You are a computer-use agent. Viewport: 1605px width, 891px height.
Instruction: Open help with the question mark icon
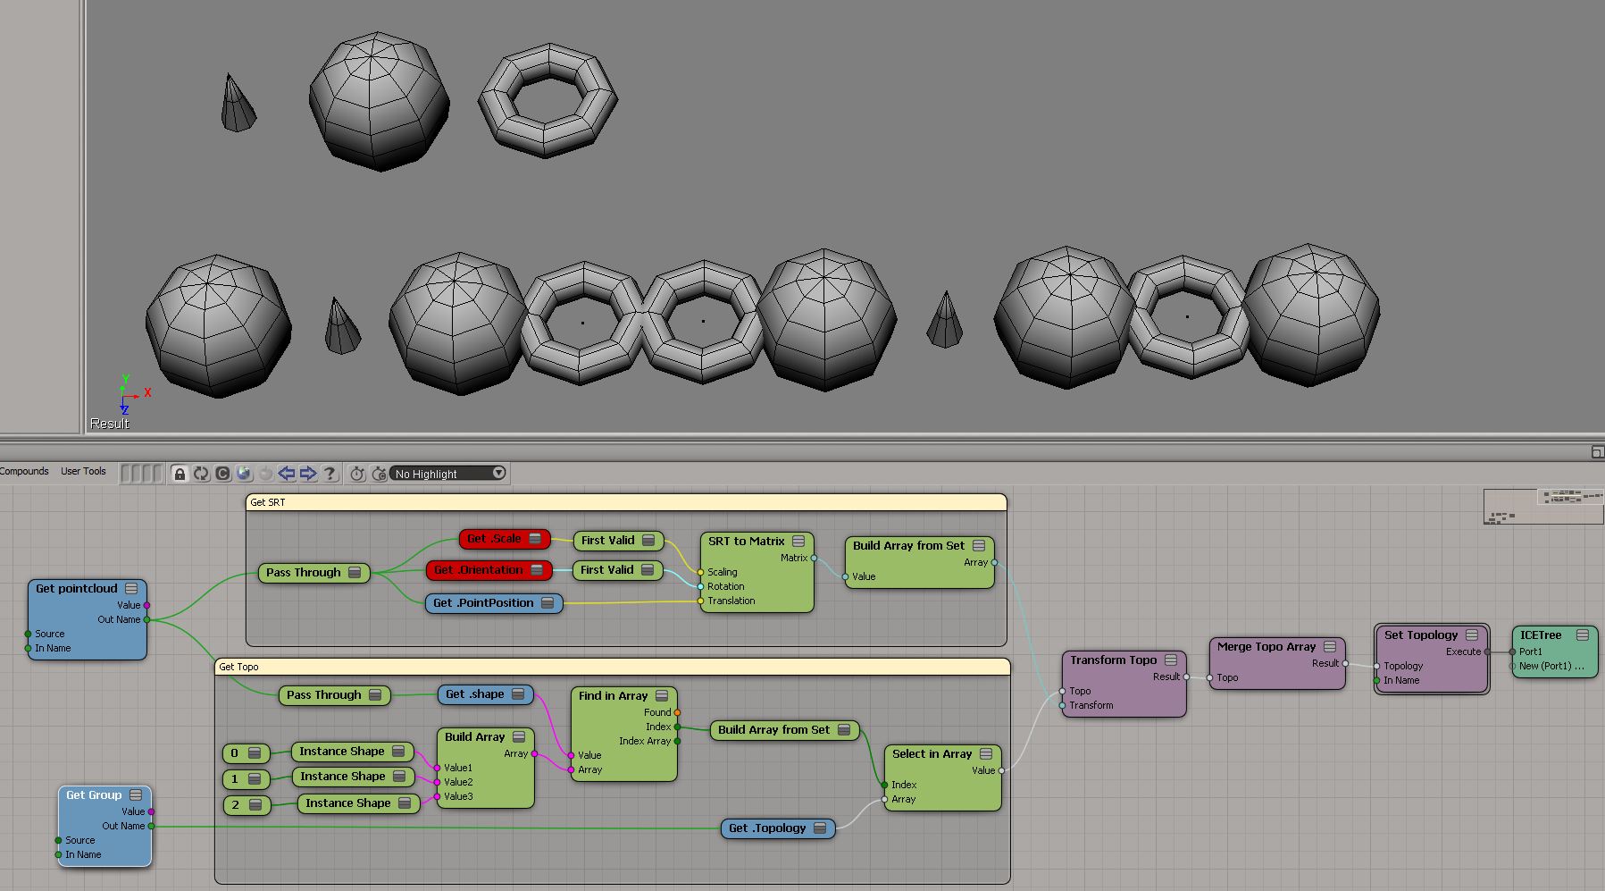point(330,474)
